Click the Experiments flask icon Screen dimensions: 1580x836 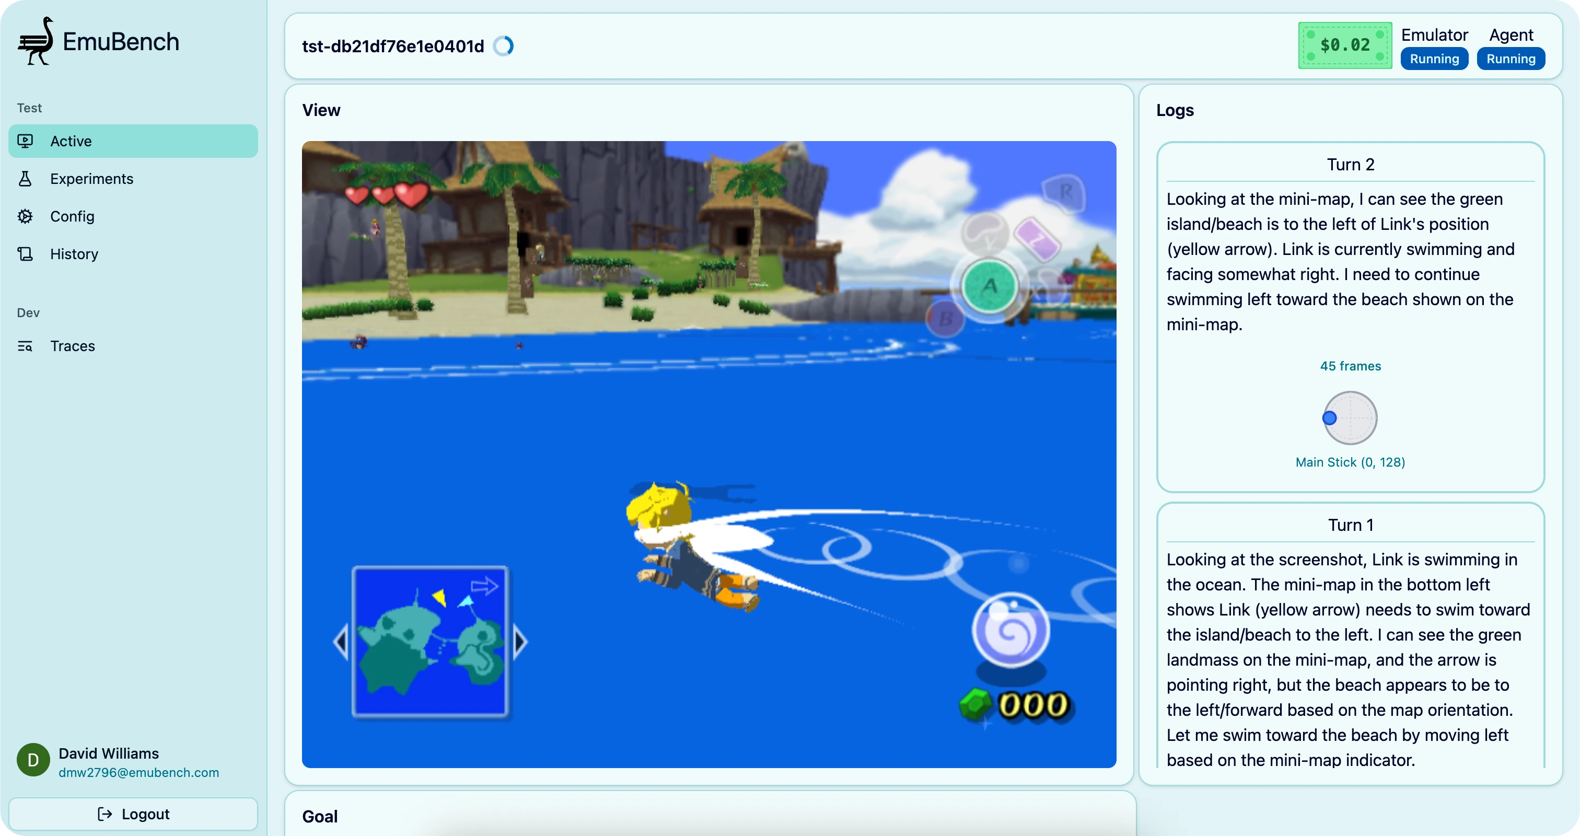click(x=25, y=179)
